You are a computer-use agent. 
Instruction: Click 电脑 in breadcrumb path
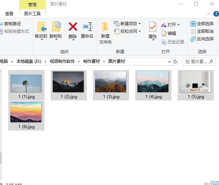tap(4, 61)
